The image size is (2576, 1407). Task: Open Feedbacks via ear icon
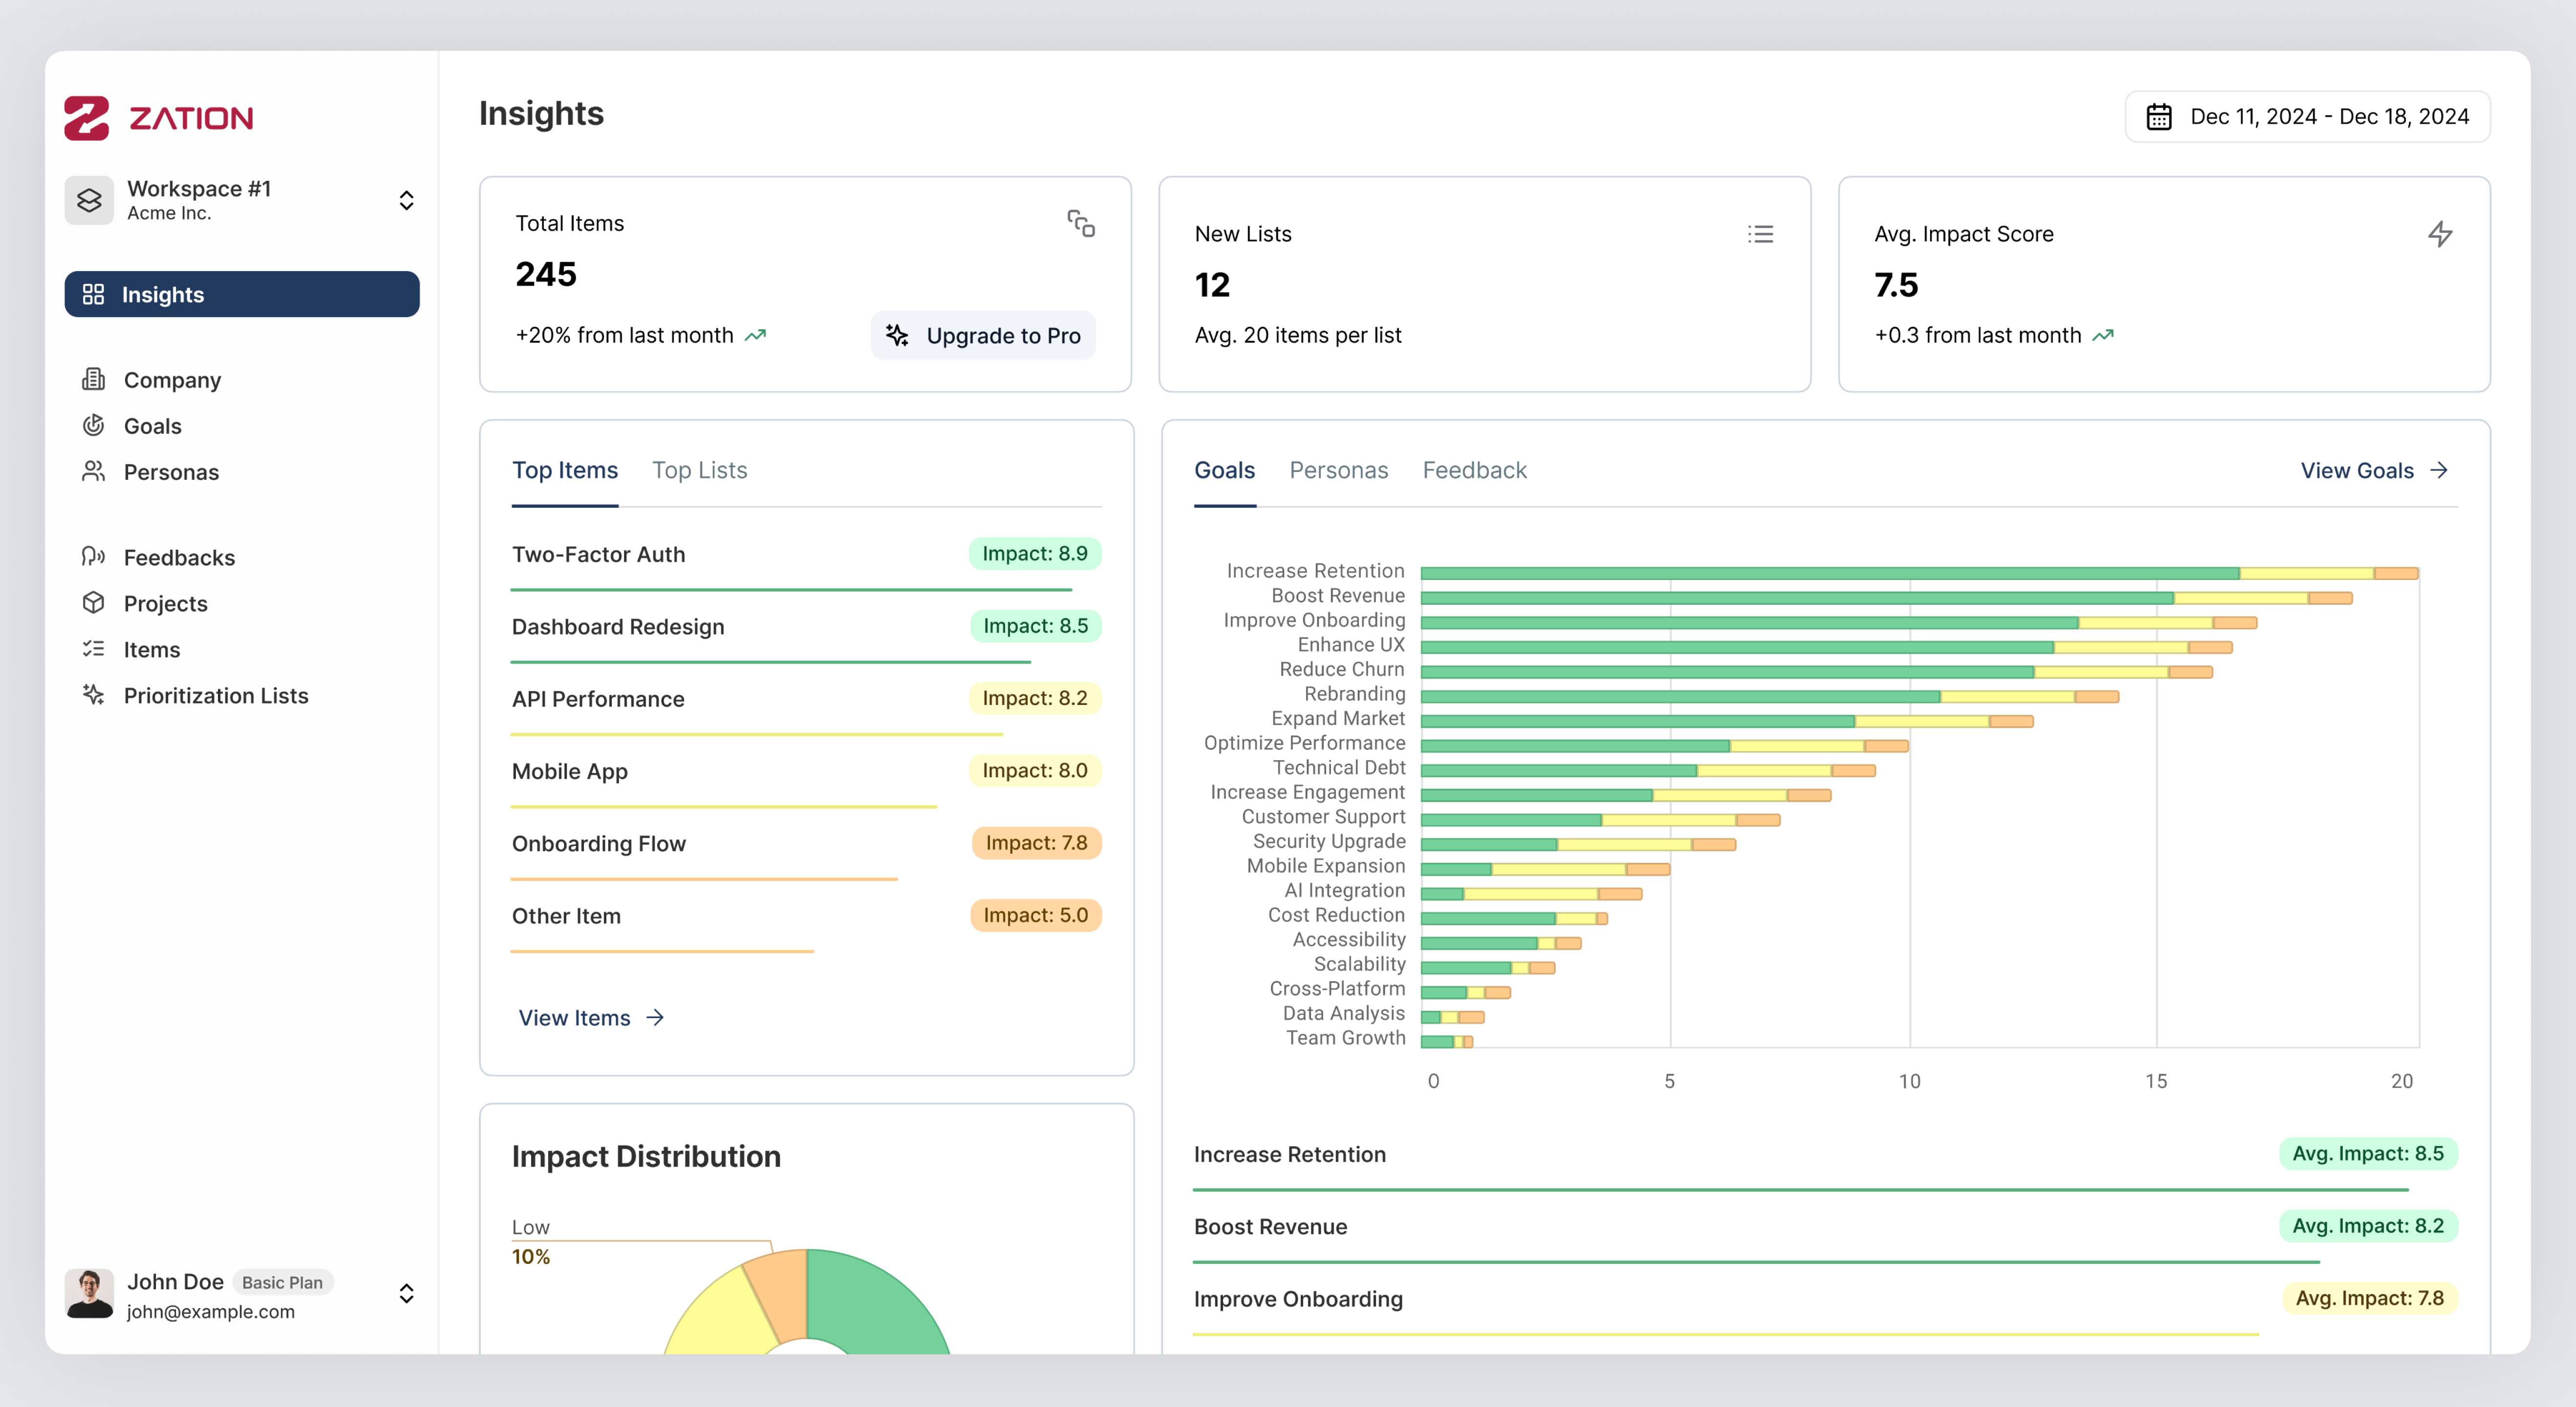(x=93, y=557)
